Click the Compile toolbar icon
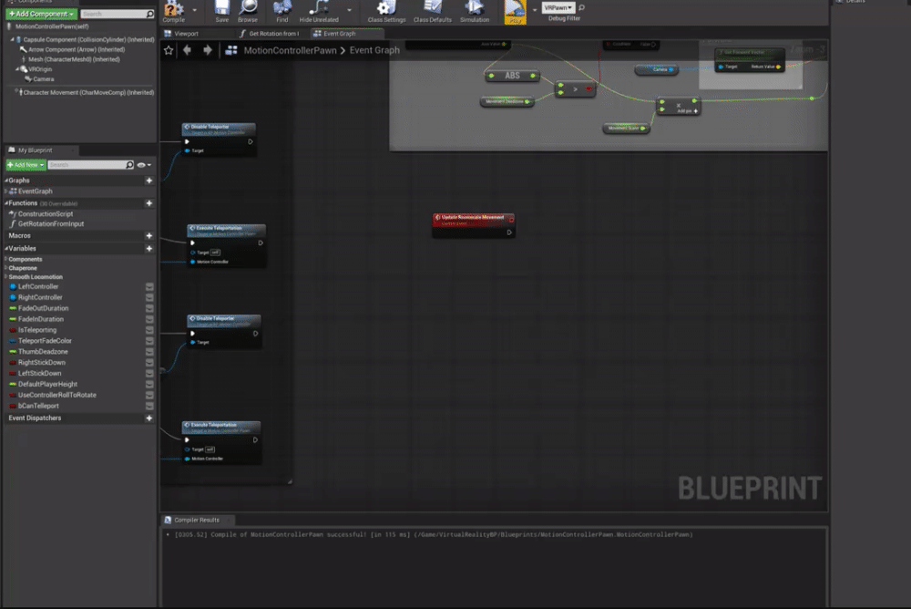The image size is (911, 609). pos(173,10)
